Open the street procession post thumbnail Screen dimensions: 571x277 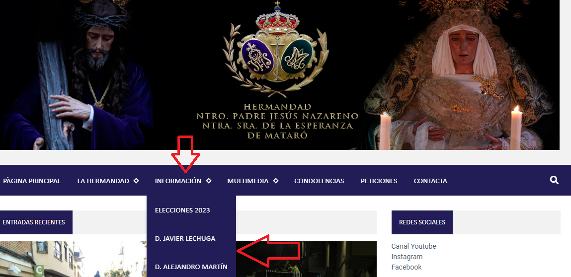click(73, 259)
